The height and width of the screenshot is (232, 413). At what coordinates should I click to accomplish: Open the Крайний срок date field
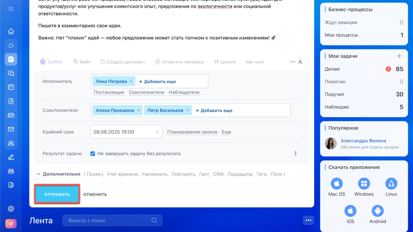click(x=126, y=132)
